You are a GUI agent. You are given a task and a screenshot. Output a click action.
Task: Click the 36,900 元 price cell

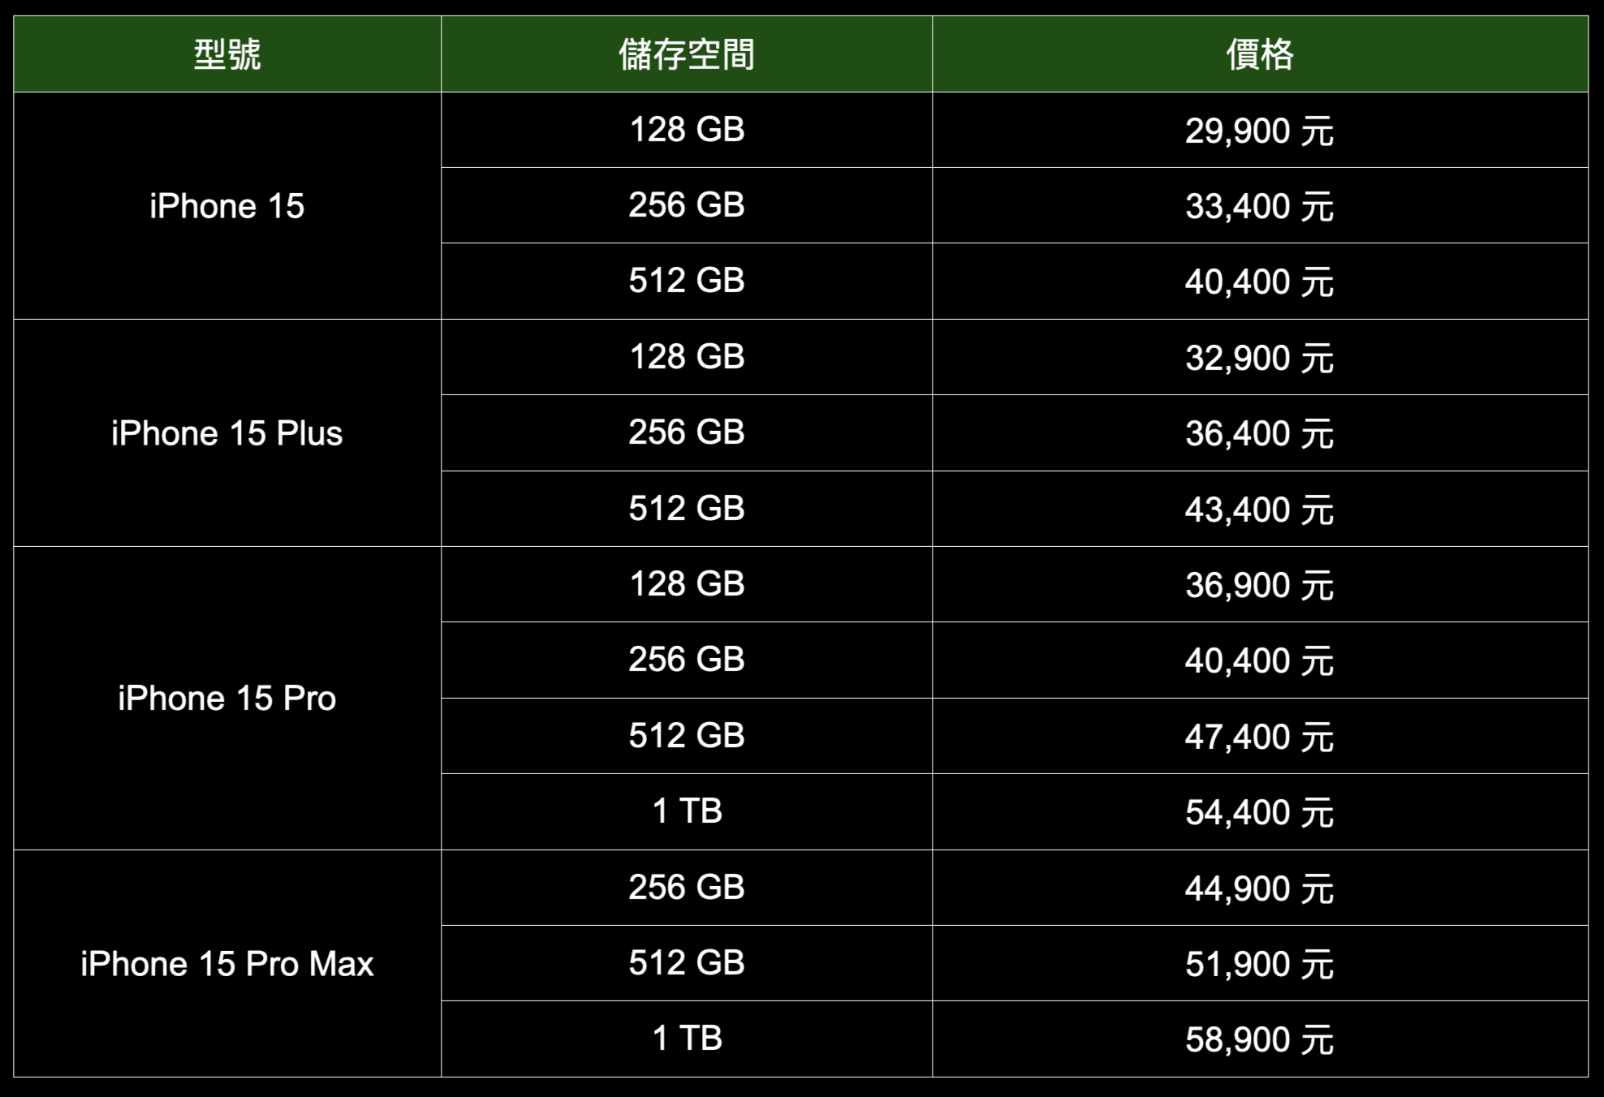[1260, 585]
